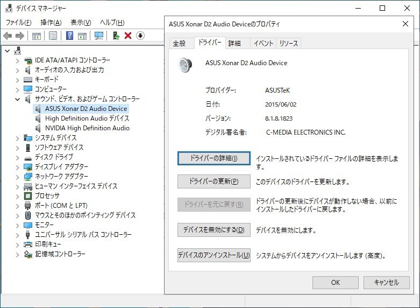Click OK in the properties dialog
Image resolution: width=420 pixels, height=308 pixels.
pos(336,283)
